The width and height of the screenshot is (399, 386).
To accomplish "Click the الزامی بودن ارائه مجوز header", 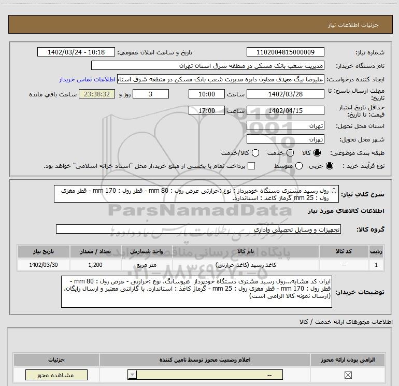I will pyautogui.click(x=348, y=360).
